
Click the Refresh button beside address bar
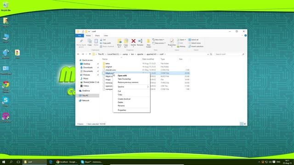211,54
